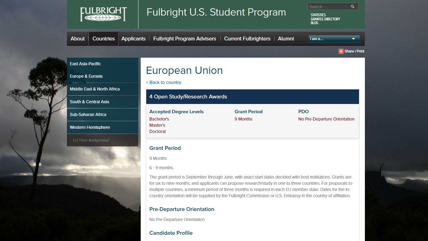This screenshot has height=241, width=428.
Task: Click the red Share plus icon
Action: pyautogui.click(x=341, y=51)
